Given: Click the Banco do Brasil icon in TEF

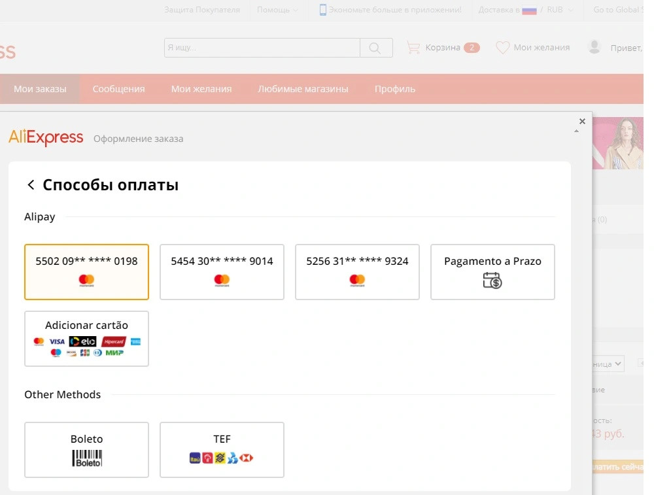Looking at the screenshot, I should [x=220, y=458].
